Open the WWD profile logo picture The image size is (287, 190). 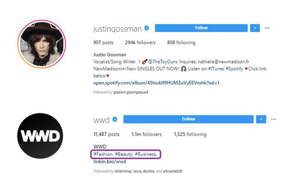tap(40, 136)
